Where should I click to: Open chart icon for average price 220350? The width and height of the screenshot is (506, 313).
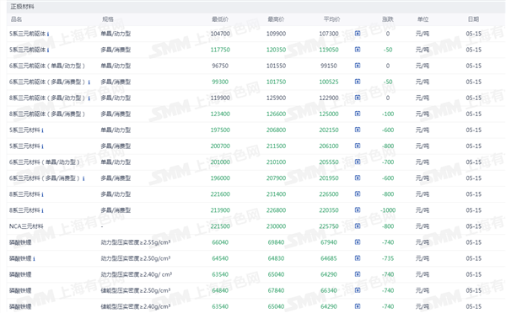358,210
